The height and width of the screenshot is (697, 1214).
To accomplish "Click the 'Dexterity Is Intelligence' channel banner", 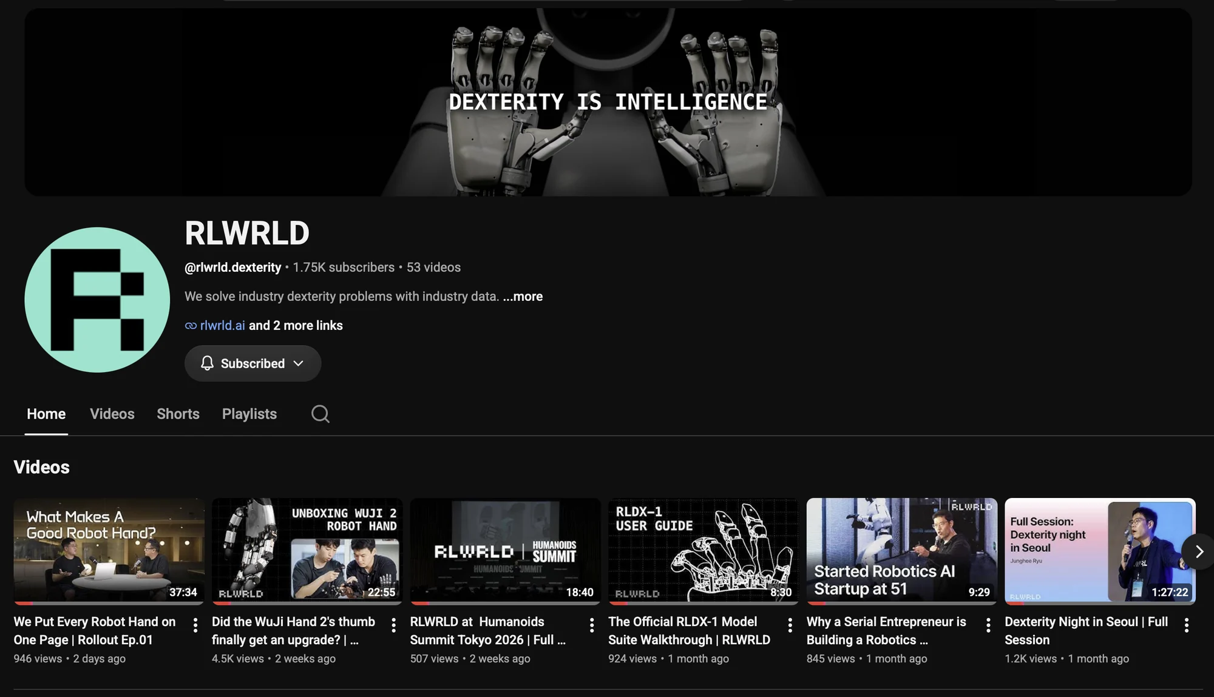I will pyautogui.click(x=608, y=102).
